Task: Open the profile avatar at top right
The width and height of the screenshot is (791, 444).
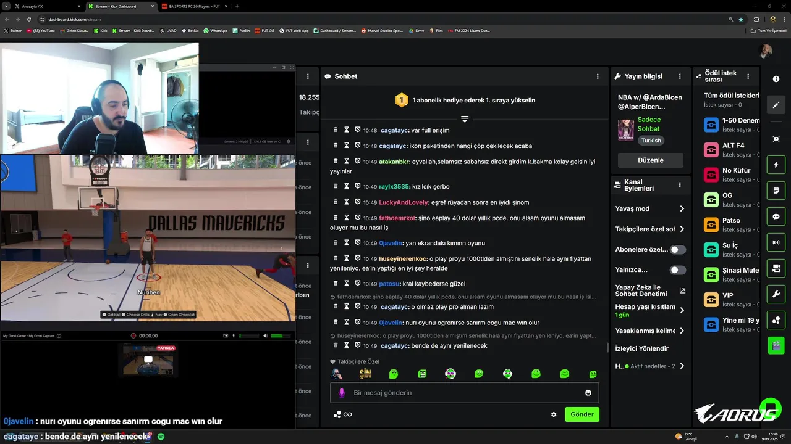Action: [x=766, y=51]
